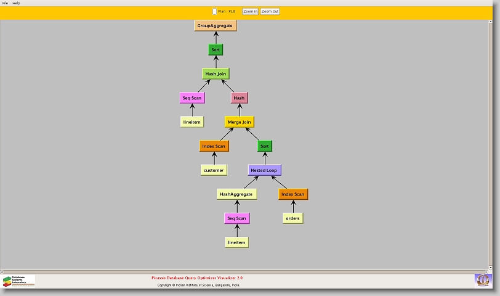Select the Nested Loop node
The width and height of the screenshot is (500, 296).
click(264, 170)
